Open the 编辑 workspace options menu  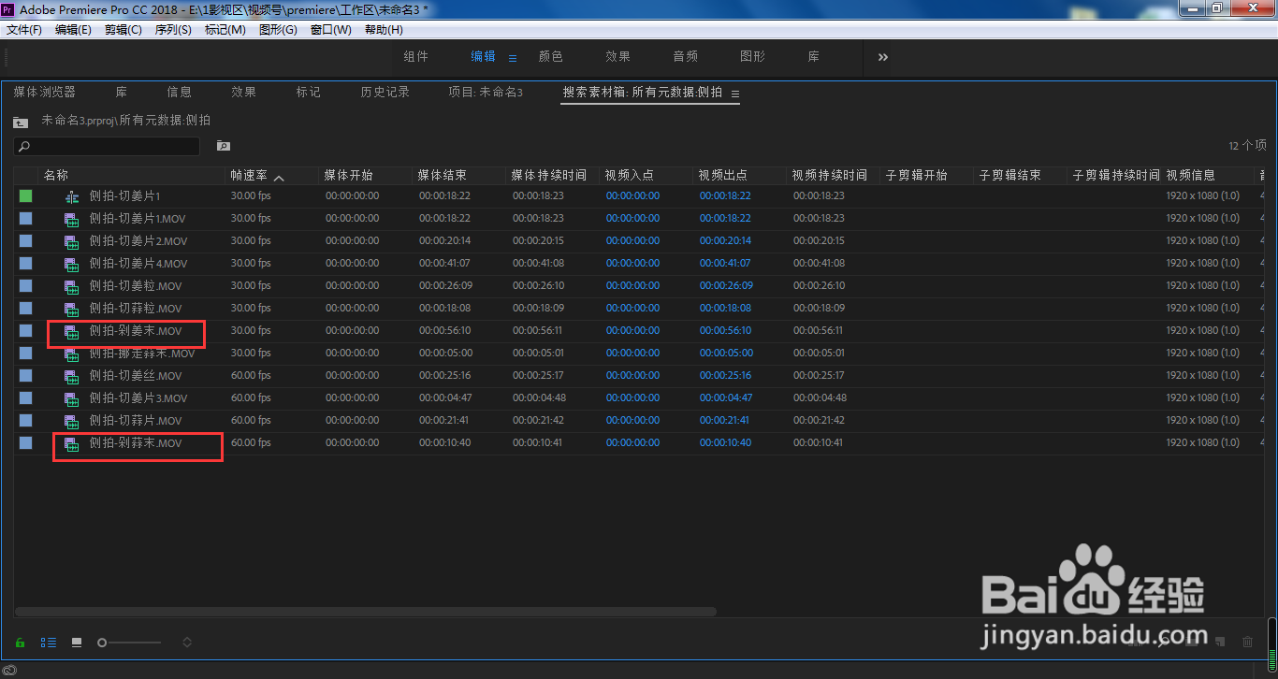tap(513, 58)
